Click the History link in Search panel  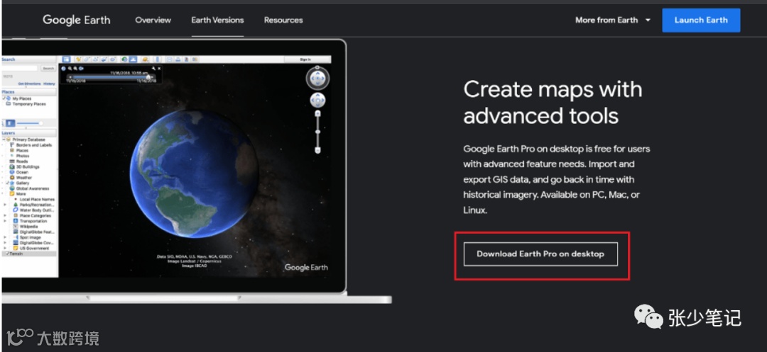49,84
